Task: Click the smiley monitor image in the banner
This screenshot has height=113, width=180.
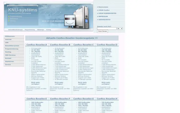Action: coord(70,20)
